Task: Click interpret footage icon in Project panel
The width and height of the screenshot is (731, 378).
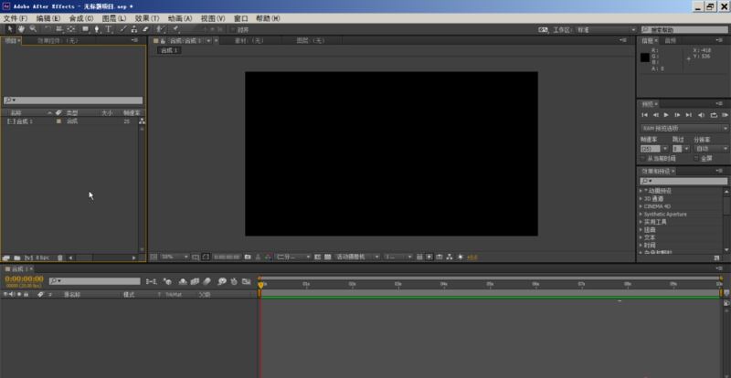Action: (x=5, y=257)
